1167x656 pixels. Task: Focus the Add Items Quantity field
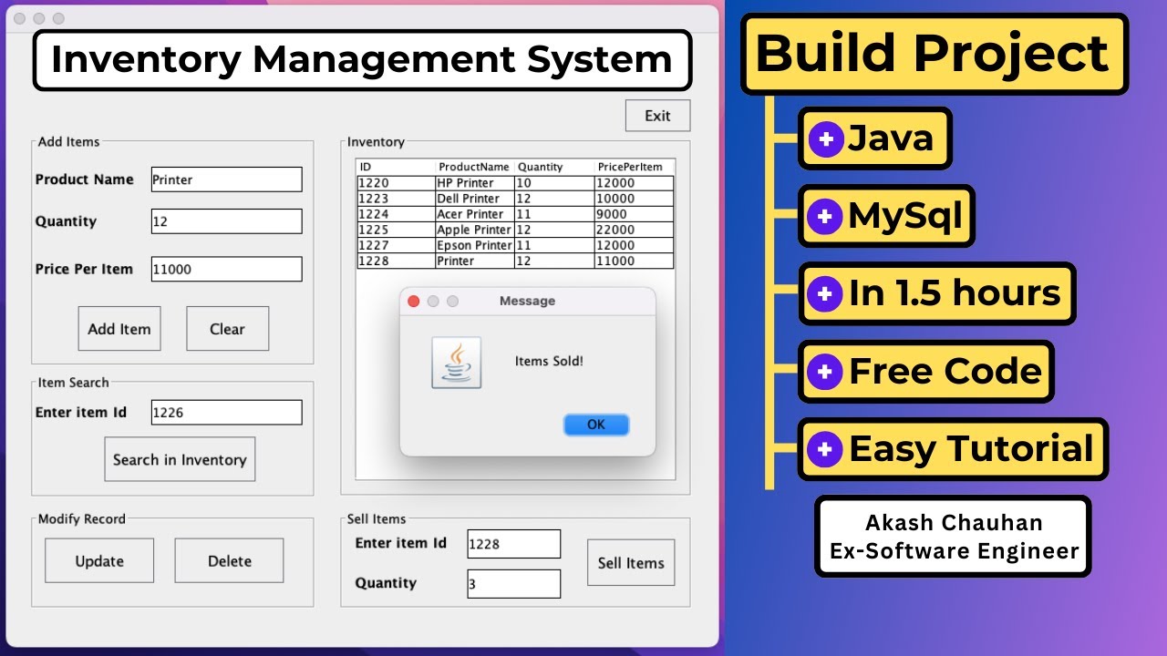pos(226,221)
